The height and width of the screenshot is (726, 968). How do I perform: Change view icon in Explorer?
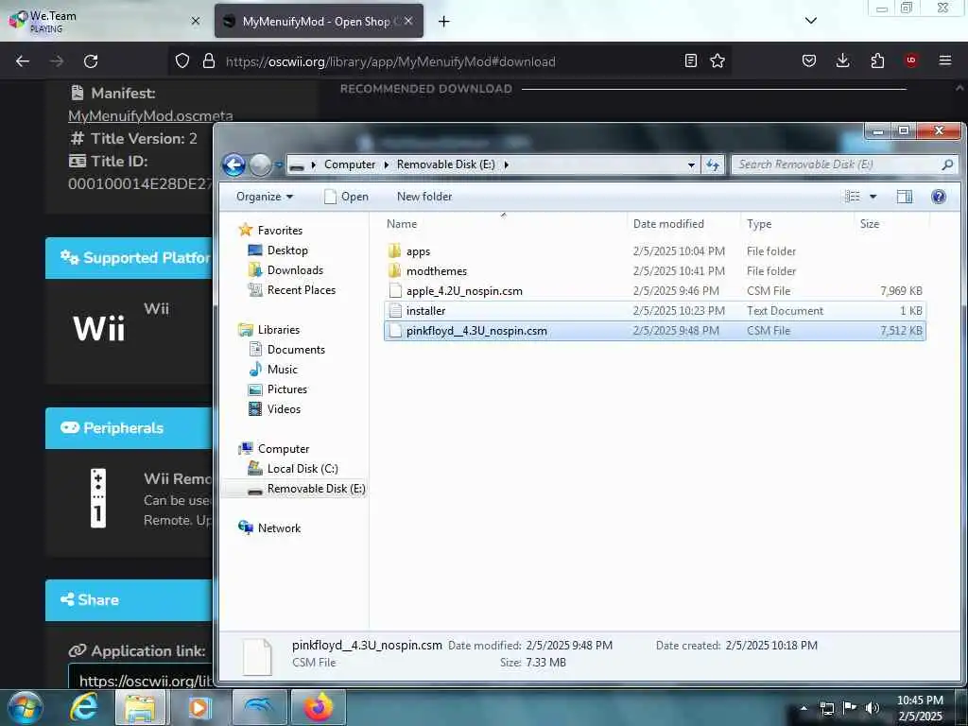(x=853, y=197)
